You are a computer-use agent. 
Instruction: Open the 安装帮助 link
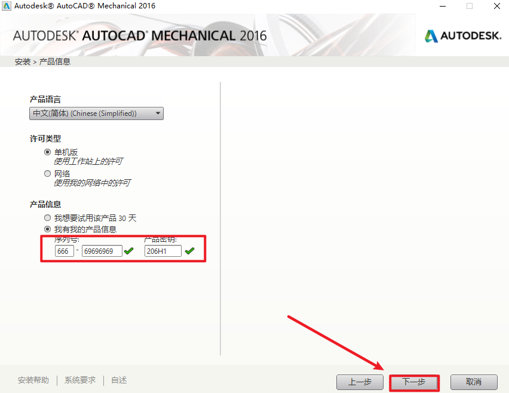tap(33, 380)
